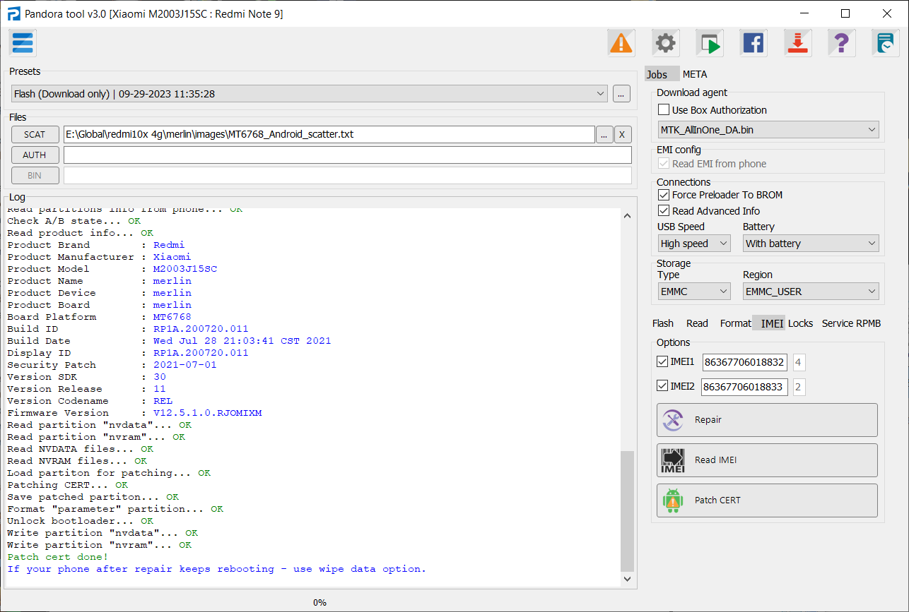Open the Battery dropdown
Screen dimensions: 909x612
[x=811, y=244]
